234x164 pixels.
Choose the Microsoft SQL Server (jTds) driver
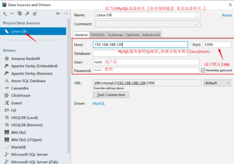click(35, 162)
